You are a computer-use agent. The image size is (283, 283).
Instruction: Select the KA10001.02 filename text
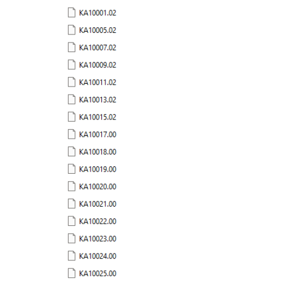(x=97, y=13)
